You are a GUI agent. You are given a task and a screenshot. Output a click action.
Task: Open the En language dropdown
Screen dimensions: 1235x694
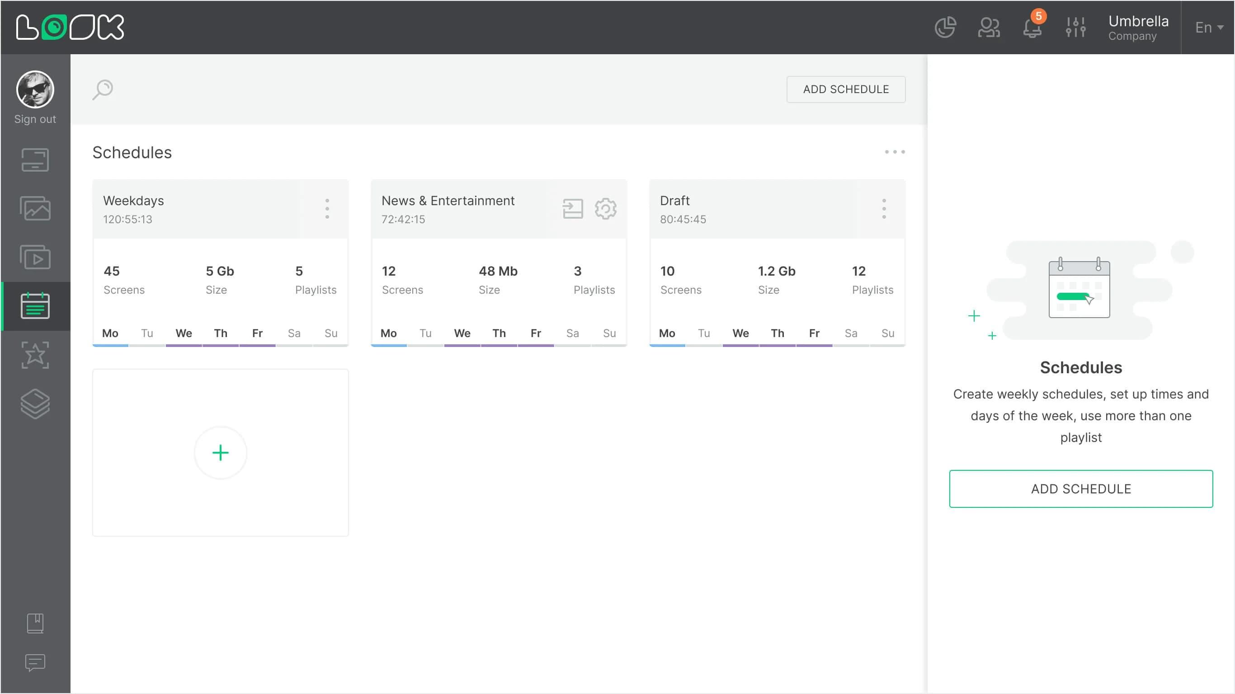(1209, 27)
